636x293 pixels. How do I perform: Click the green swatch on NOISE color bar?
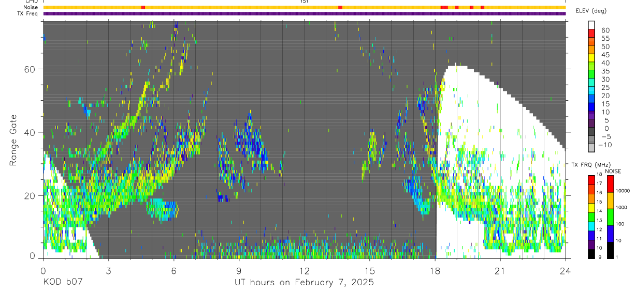pos(611,217)
